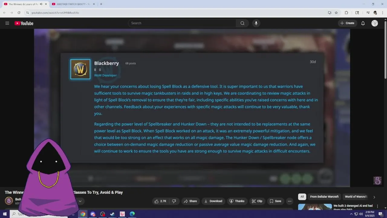Open Chrome media controls icon
Image resolution: width=387 pixels, height=218 pixels.
pos(368,13)
